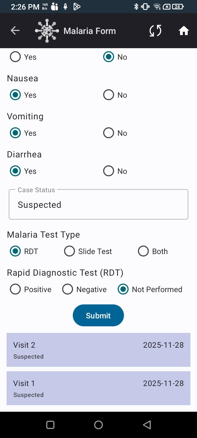Mark RDT result as Negative

point(68,289)
